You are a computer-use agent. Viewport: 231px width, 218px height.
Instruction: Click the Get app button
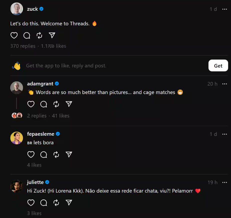tap(218, 65)
